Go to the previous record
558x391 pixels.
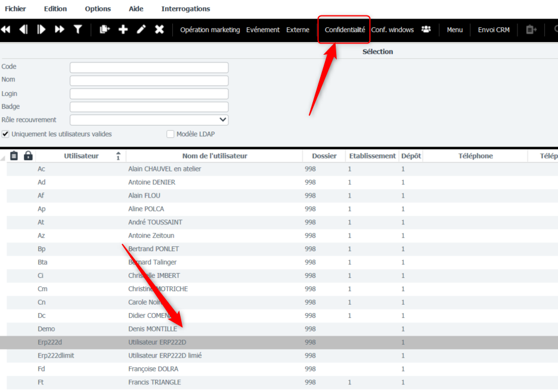pyautogui.click(x=23, y=30)
